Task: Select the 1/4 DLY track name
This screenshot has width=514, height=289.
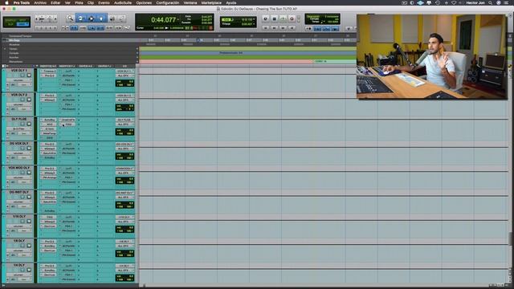Action: coord(19,265)
